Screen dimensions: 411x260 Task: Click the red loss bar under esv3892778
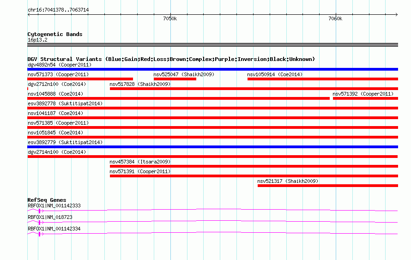tap(212, 108)
